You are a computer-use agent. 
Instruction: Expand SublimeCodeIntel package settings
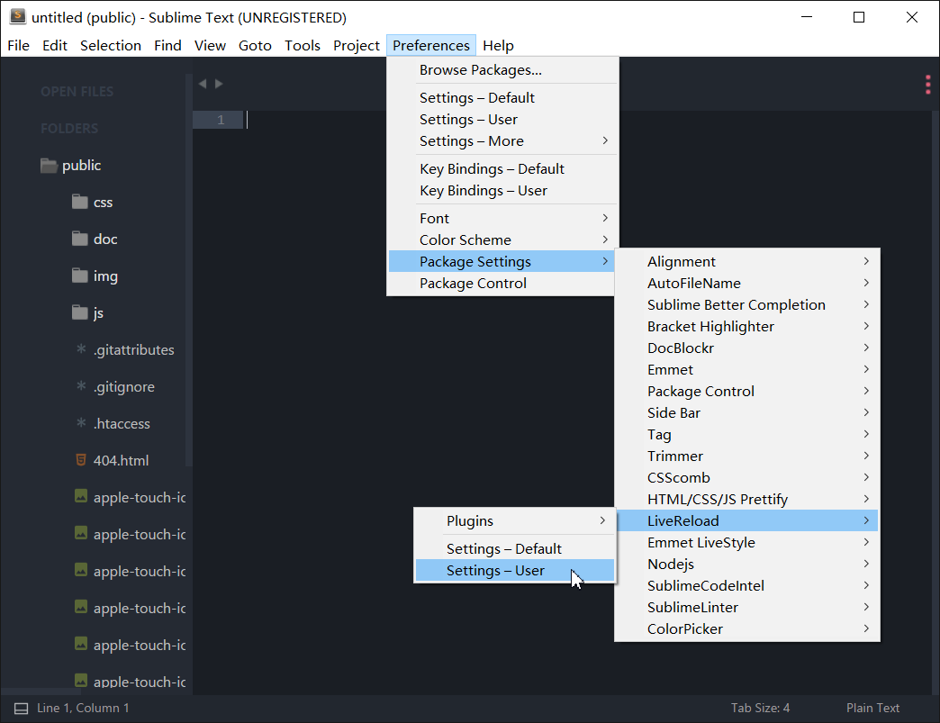747,586
